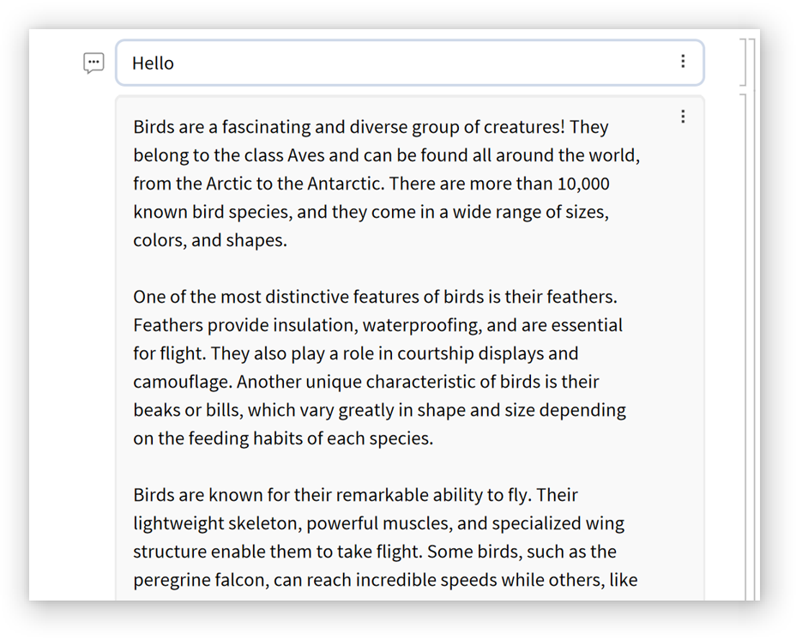Click the word "Hello" in the input box
This screenshot has height=640, width=796.
(x=153, y=63)
